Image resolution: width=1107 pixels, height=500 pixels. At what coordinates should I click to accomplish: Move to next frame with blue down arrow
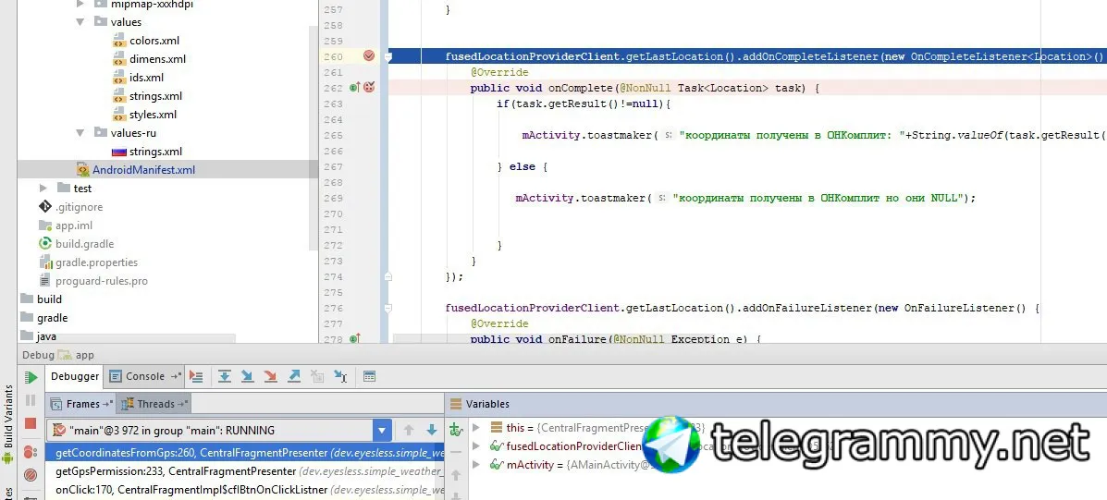click(431, 430)
